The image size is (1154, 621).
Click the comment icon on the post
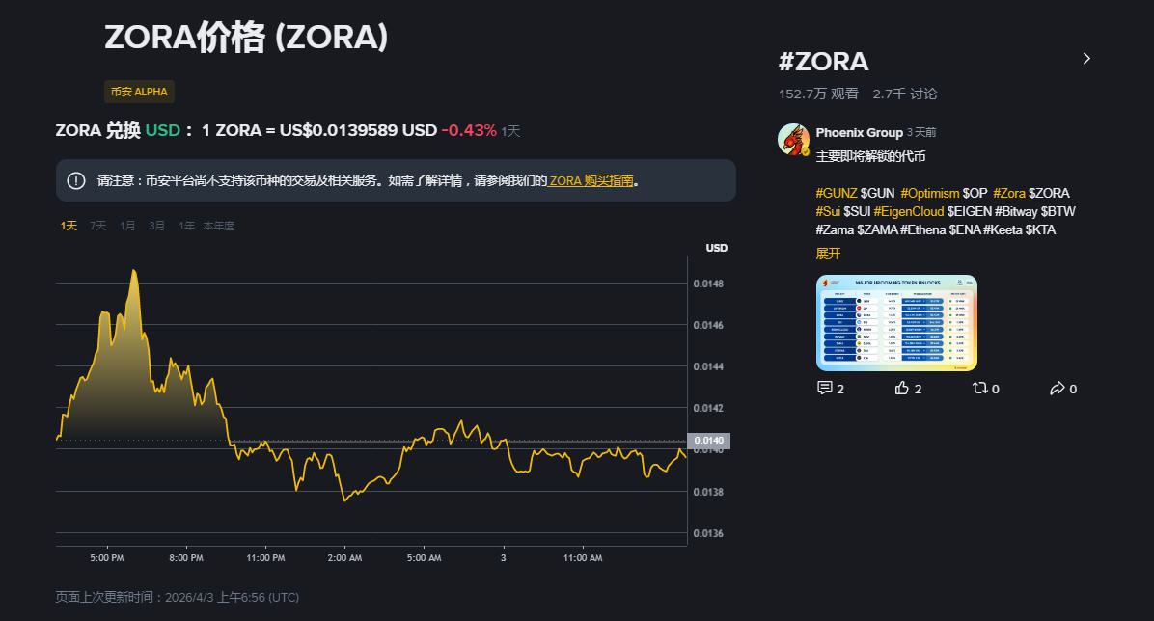click(824, 388)
